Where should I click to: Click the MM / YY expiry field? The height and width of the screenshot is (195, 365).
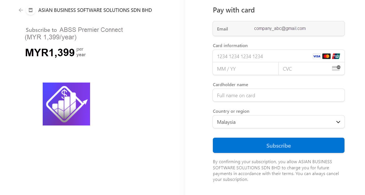[x=245, y=69]
